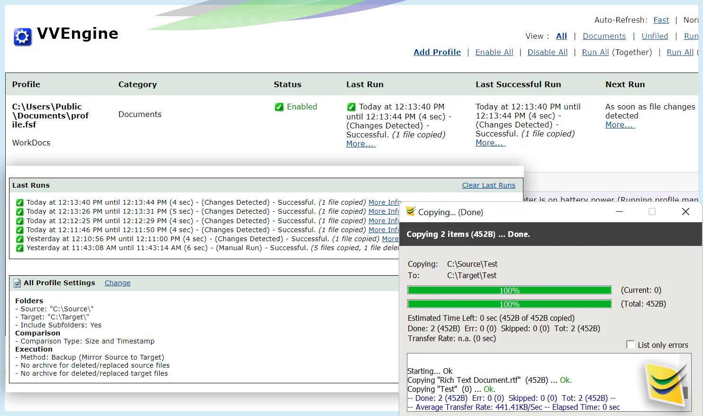Screen dimensions: 703x416
Task: Open More Info for the 12:13:40 PM run
Action: (x=384, y=202)
